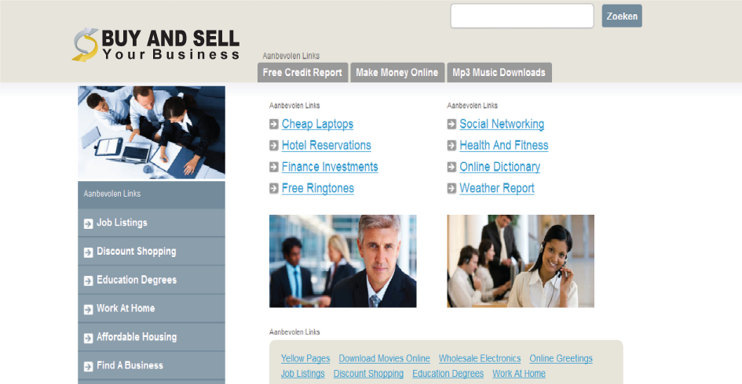Open the Free Credit Report tab
The width and height of the screenshot is (742, 384).
pos(302,72)
